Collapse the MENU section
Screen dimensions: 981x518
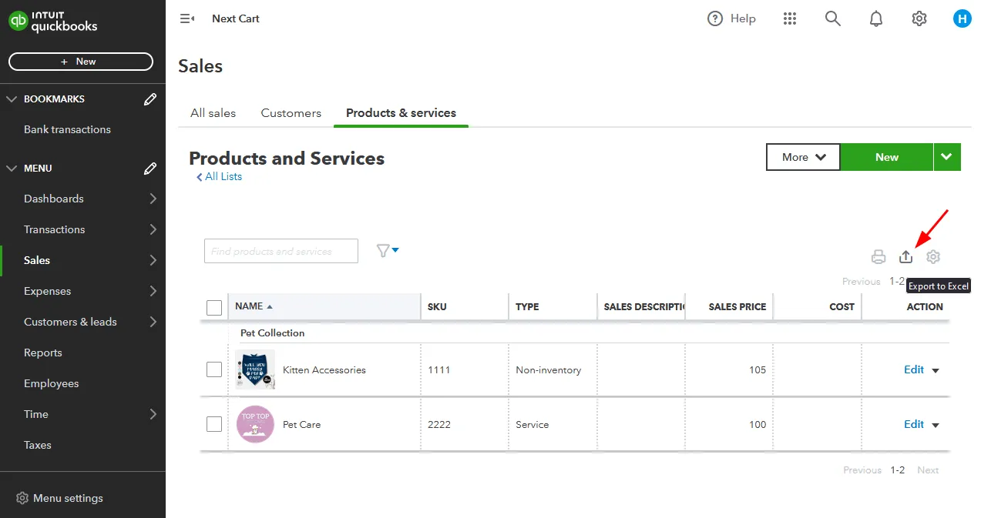(x=12, y=169)
